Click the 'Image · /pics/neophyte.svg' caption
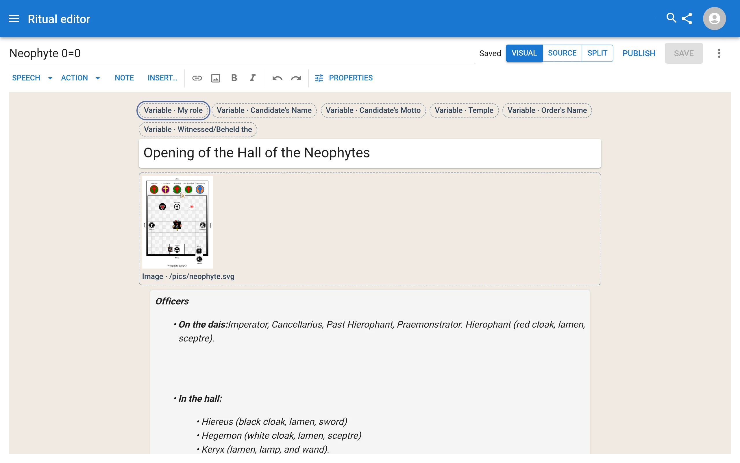The width and height of the screenshot is (740, 463). pos(188,276)
